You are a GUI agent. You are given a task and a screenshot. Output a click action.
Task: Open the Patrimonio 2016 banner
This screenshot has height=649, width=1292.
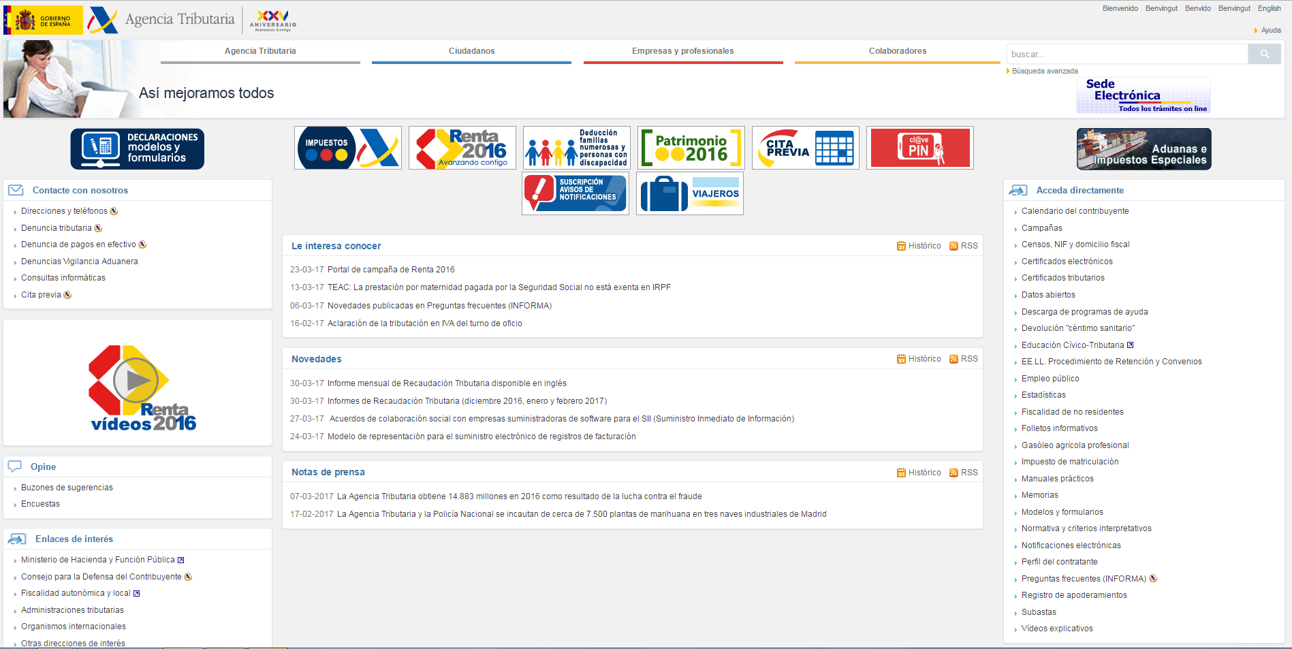click(691, 148)
